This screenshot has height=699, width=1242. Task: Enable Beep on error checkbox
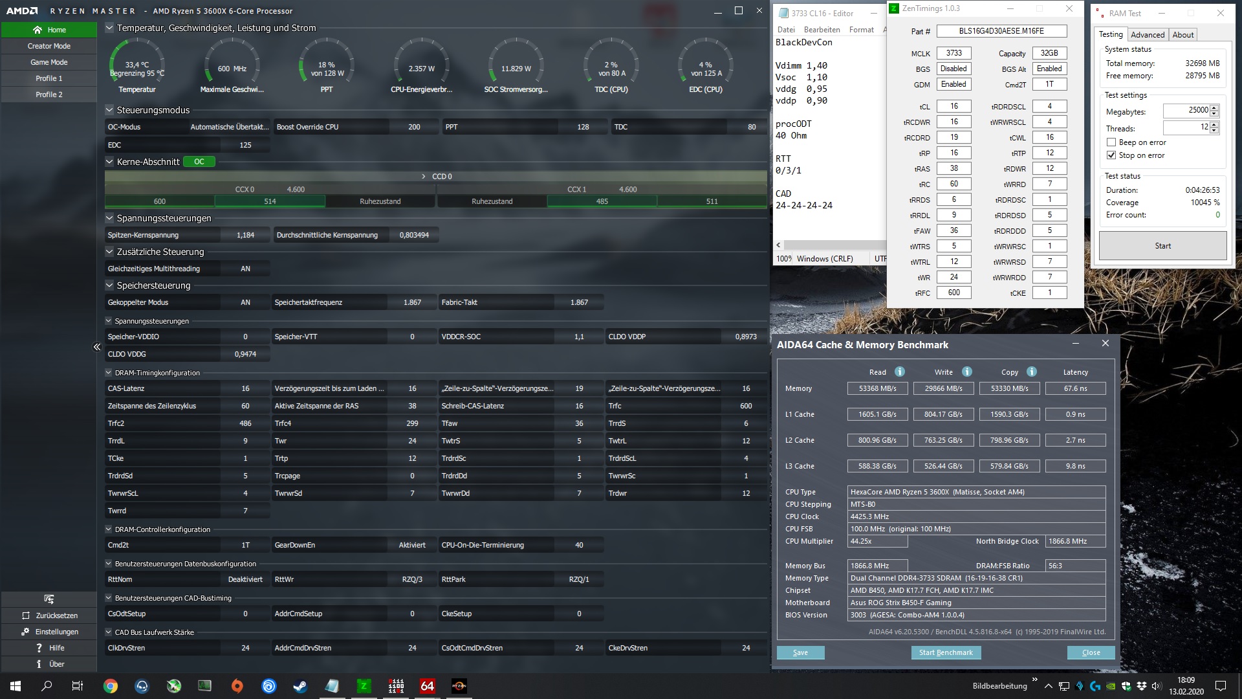pyautogui.click(x=1111, y=142)
